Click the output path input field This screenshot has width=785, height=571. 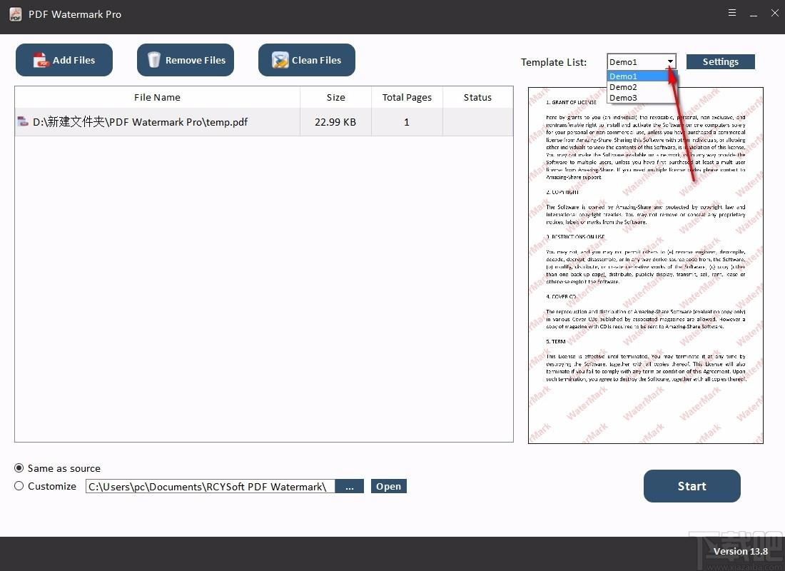[211, 486]
